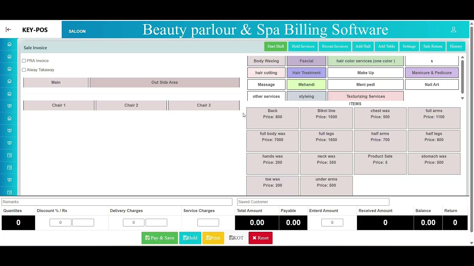Image resolution: width=474 pixels, height=266 pixels.
Task: Add the toe wax item
Action: (273, 185)
